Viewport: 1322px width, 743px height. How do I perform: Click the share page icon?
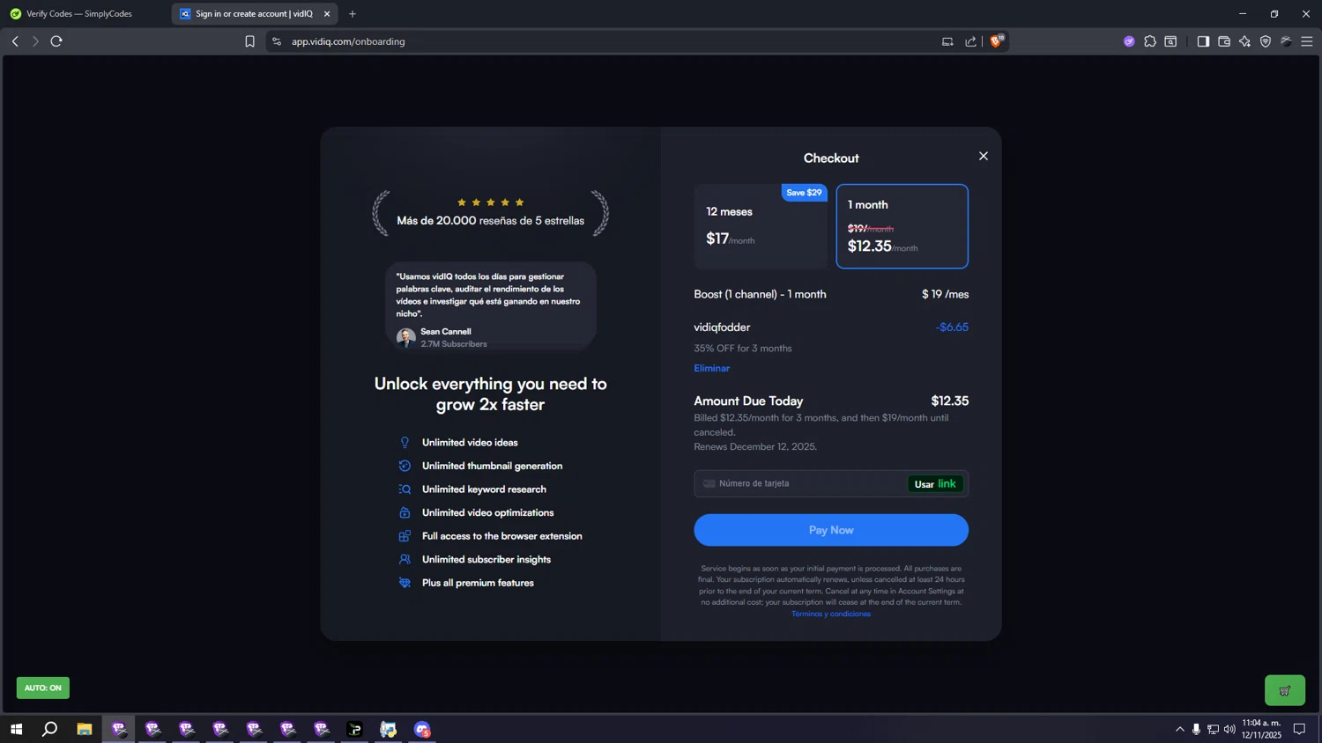[x=970, y=41]
